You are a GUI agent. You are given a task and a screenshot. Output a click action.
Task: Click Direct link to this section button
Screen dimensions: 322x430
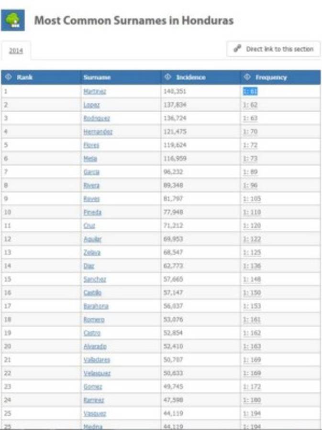click(273, 49)
